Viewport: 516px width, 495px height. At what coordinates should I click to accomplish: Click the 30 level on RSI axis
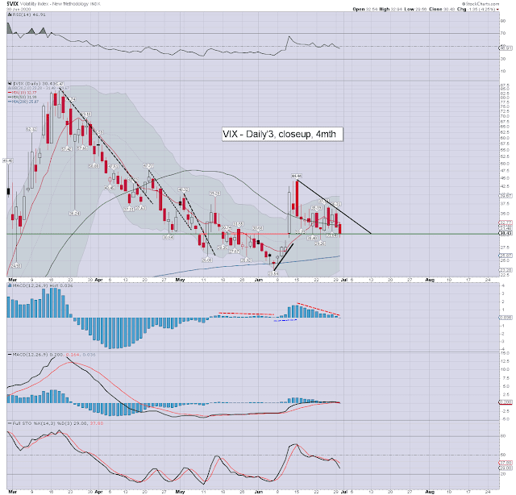(503, 59)
